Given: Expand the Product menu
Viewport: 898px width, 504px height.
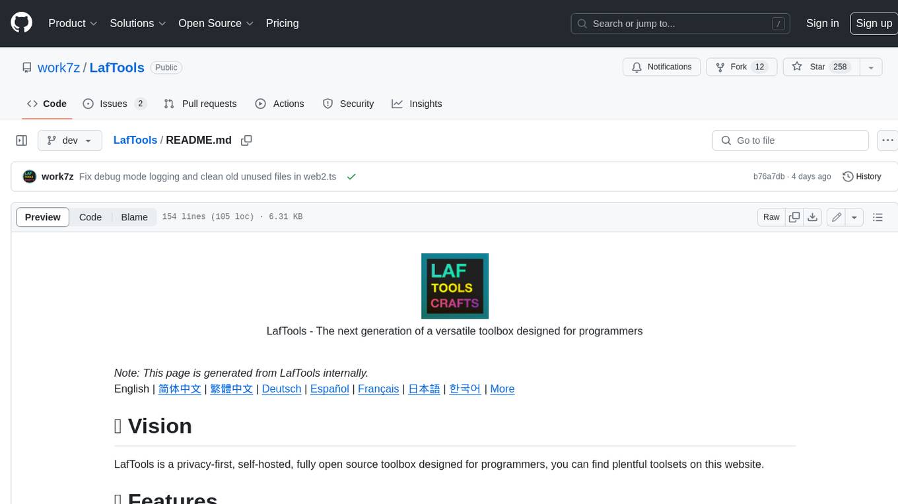Looking at the screenshot, I should (x=73, y=23).
